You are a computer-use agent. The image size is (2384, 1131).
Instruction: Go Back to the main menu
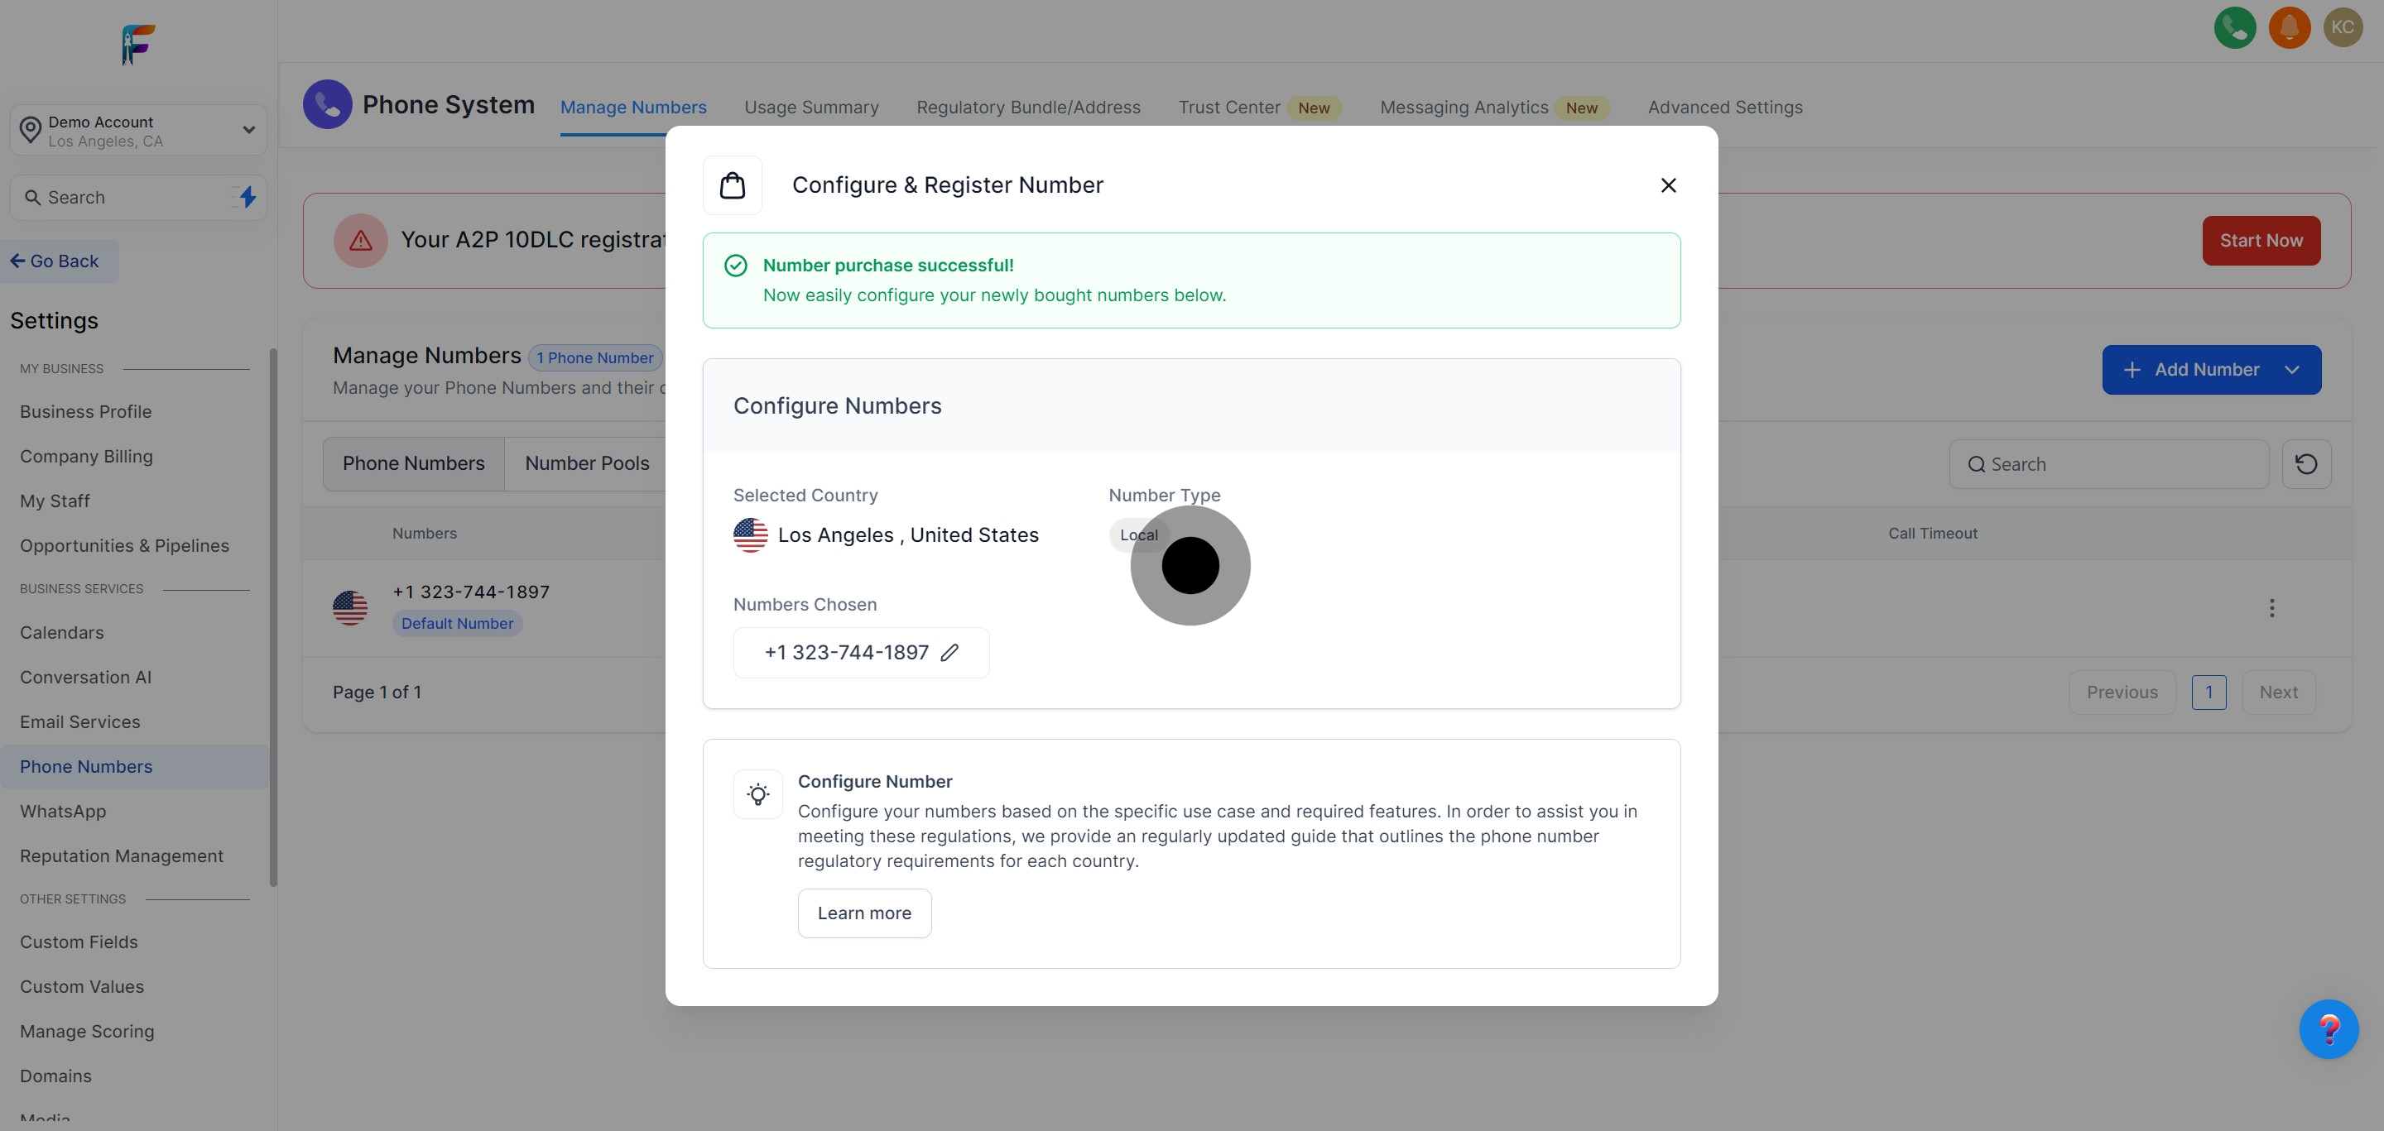55,261
